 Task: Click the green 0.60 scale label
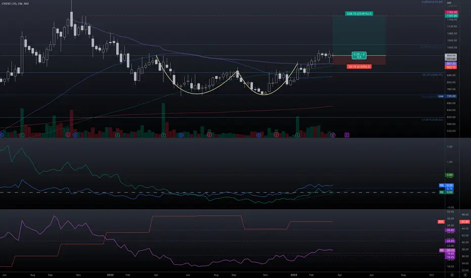coord(449,175)
